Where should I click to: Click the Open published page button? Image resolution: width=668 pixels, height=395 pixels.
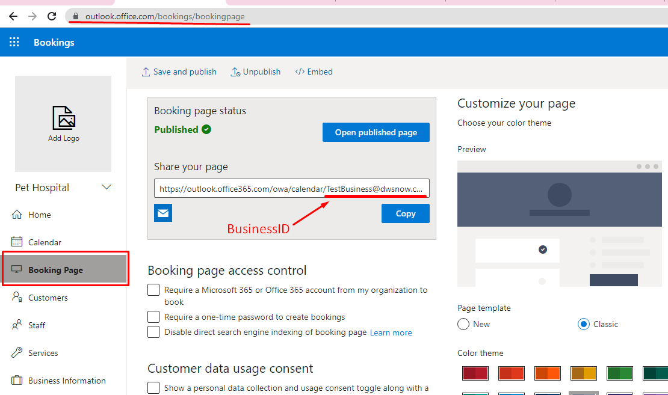tap(376, 132)
